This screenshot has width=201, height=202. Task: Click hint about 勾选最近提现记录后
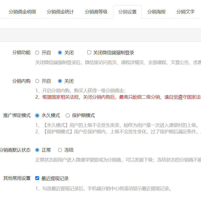[103, 189]
